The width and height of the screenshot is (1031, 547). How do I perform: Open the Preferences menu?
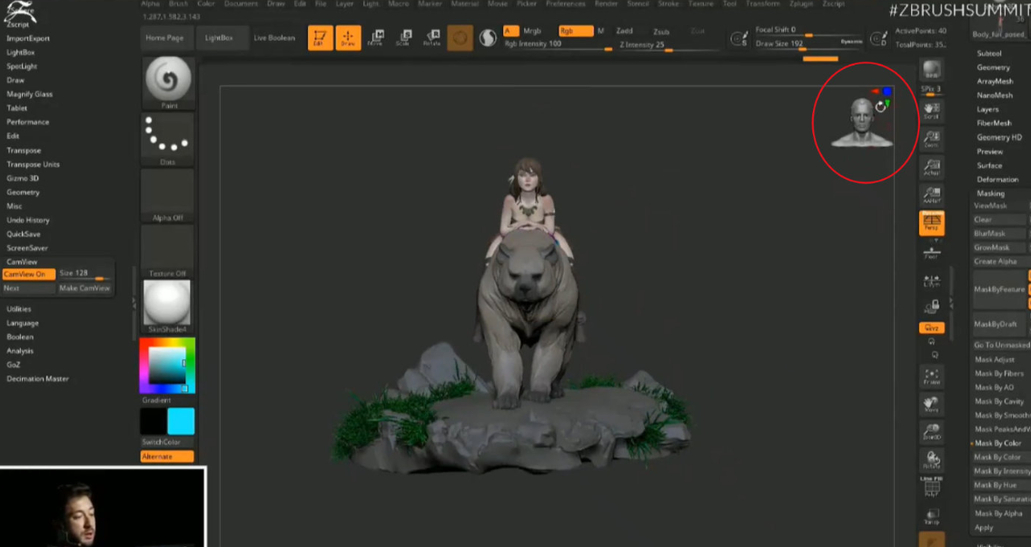coord(566,4)
